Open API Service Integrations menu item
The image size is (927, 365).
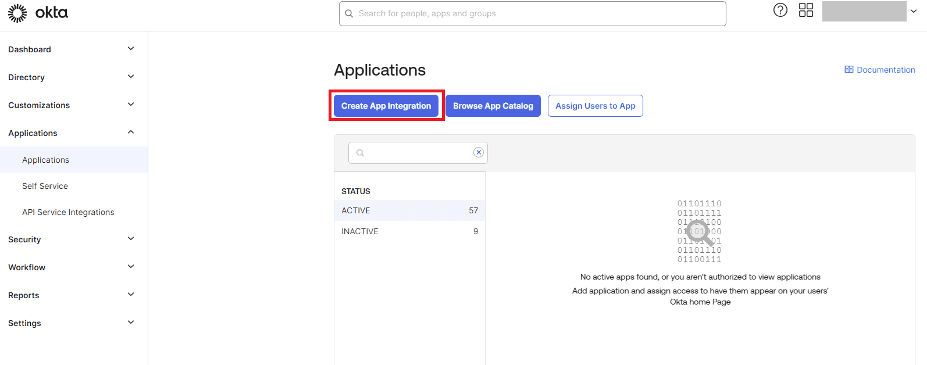68,212
